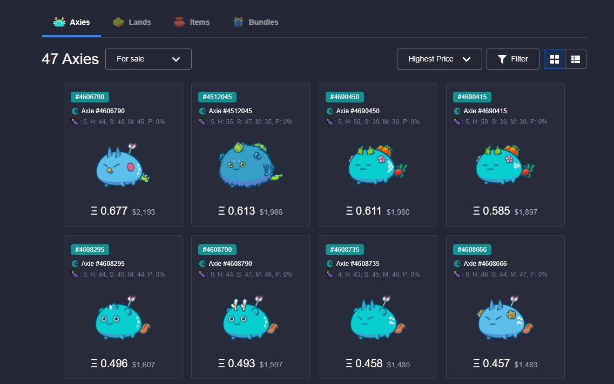The image size is (614, 384).
Task: Click the Ξ 0.493 price
Action: coord(237,364)
